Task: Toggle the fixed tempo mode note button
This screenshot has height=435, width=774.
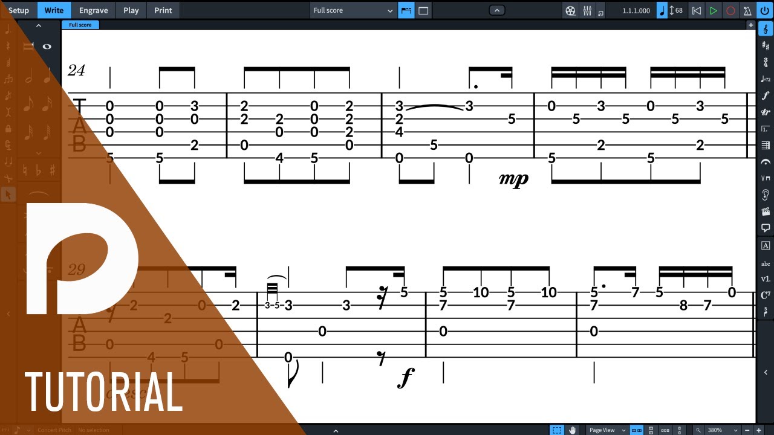Action: [663, 10]
